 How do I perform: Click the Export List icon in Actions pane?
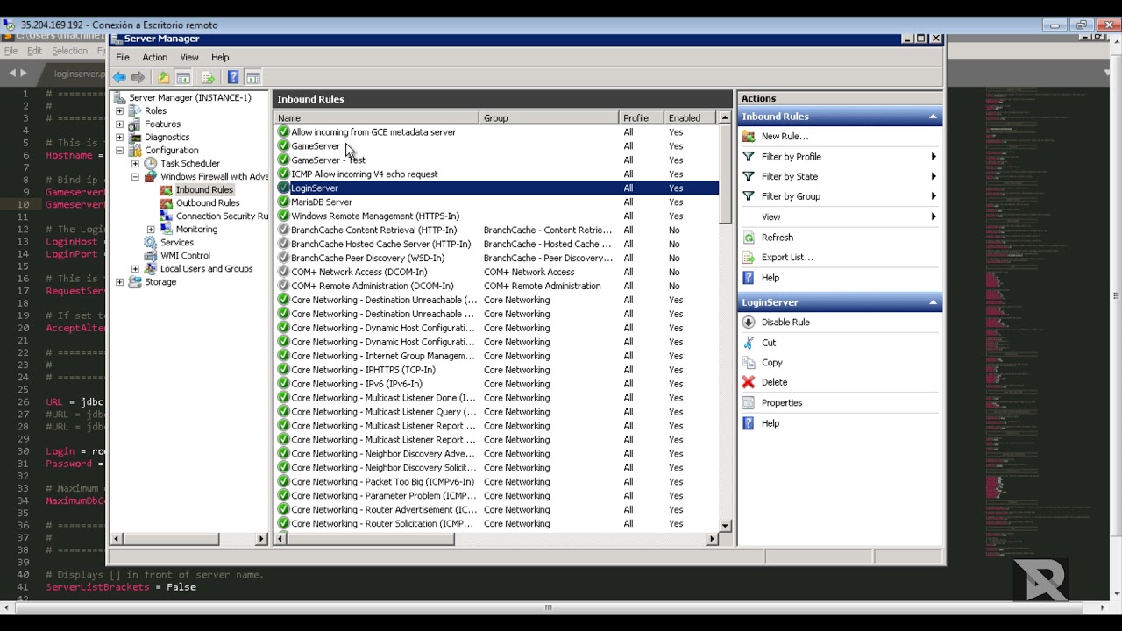749,257
